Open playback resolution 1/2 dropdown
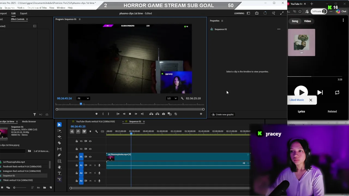 pos(172,98)
